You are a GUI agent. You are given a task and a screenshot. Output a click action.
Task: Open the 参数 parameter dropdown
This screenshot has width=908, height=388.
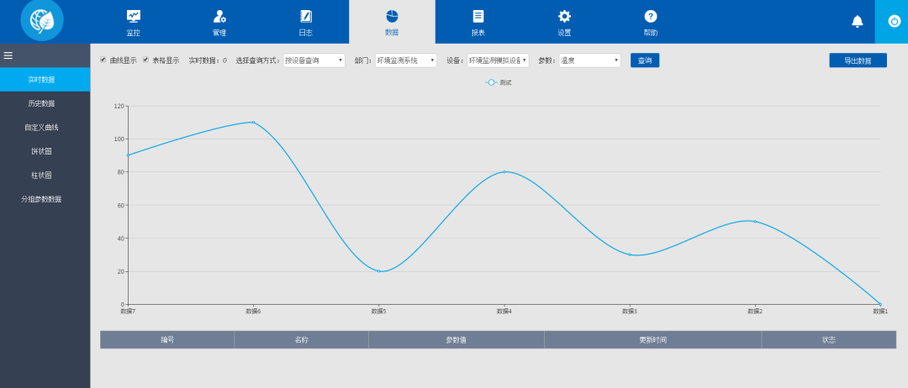[x=589, y=60]
